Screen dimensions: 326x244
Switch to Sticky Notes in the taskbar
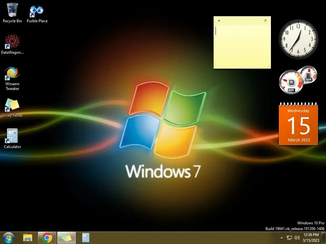pos(67,238)
